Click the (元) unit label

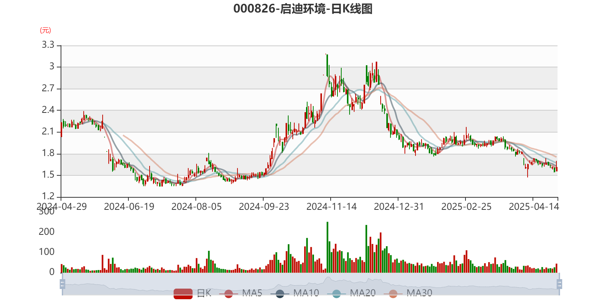(x=45, y=30)
